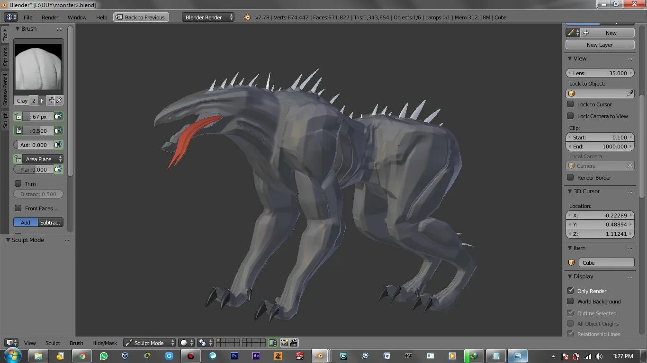Viewport: 647px width, 363px height.
Task: Unlink the Clay brush with X icon
Action: click(x=59, y=100)
